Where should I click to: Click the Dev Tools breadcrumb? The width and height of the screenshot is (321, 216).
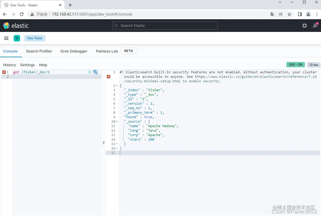coord(35,38)
